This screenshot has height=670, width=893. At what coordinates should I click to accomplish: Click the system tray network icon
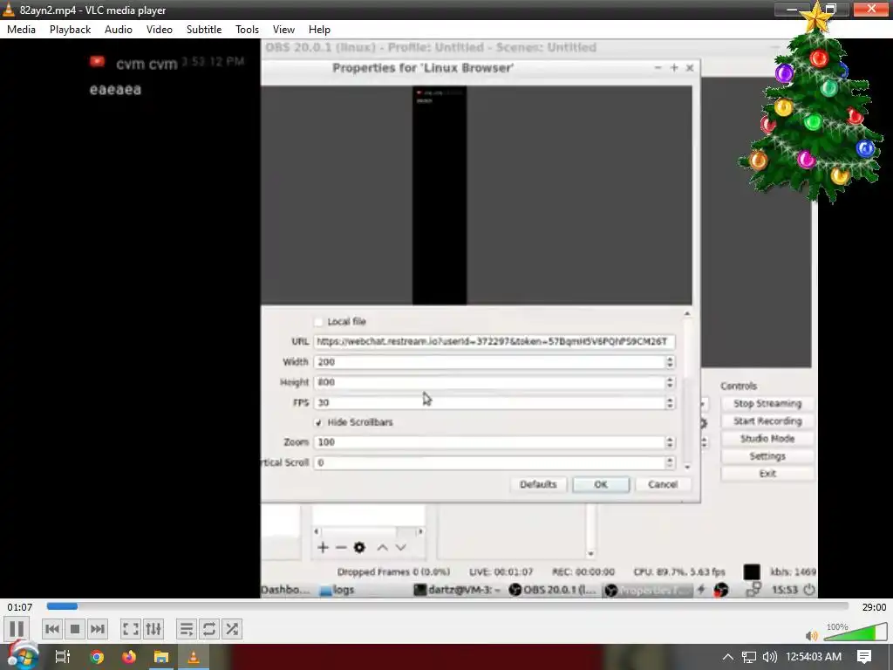[749, 657]
